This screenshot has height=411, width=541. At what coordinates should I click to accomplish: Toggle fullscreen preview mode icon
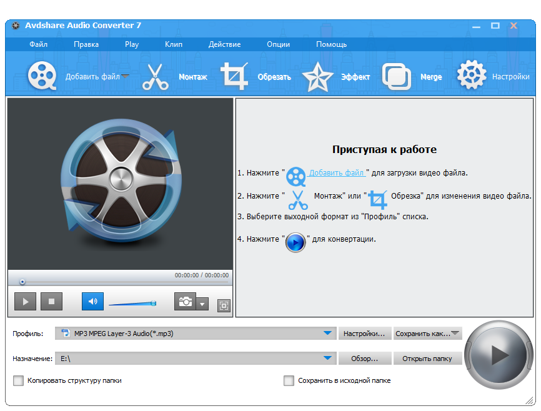(224, 306)
